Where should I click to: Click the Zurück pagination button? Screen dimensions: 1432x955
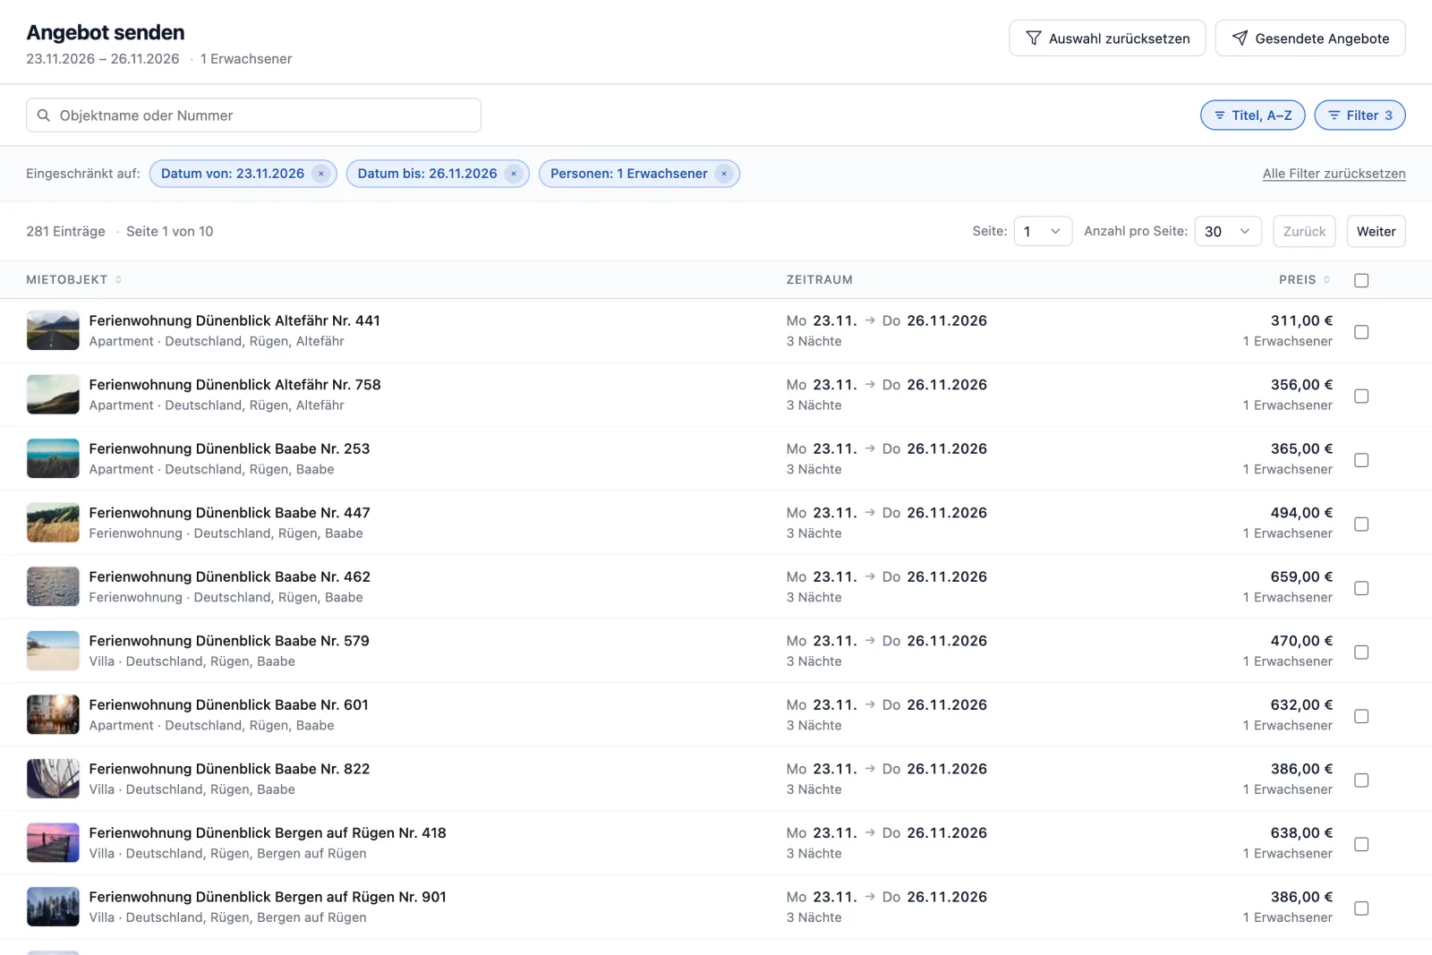(1304, 231)
